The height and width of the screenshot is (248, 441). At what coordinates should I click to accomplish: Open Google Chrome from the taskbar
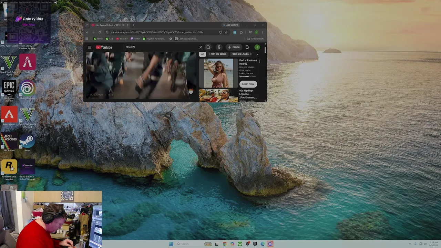(225, 244)
